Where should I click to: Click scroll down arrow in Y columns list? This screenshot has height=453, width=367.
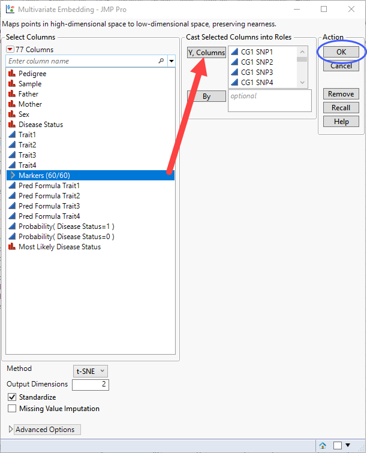[302, 83]
